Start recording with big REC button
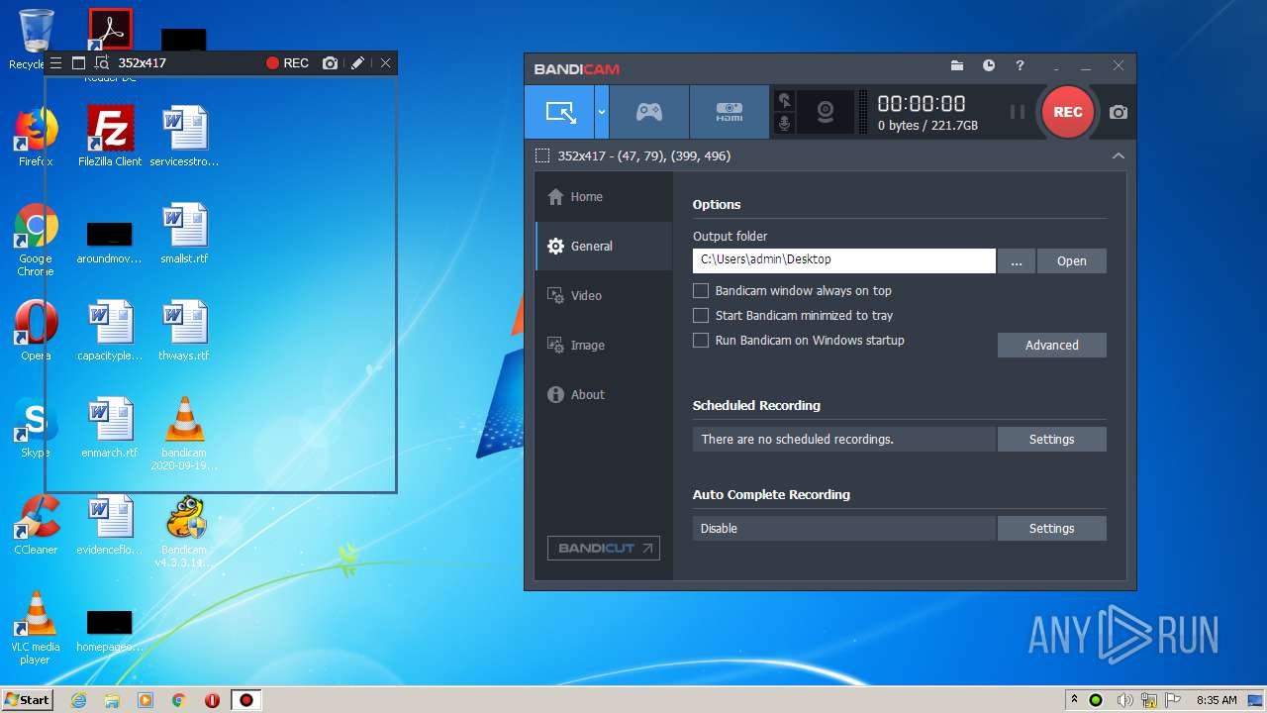Screen dimensions: 1267x713 [x=1067, y=112]
